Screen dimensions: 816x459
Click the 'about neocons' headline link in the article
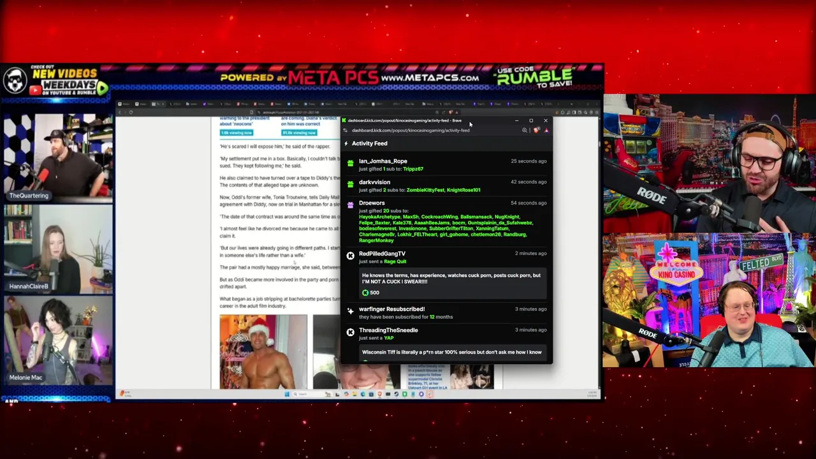click(x=236, y=124)
